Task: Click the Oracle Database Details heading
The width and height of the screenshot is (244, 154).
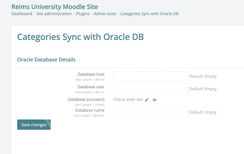Action: pyautogui.click(x=46, y=60)
